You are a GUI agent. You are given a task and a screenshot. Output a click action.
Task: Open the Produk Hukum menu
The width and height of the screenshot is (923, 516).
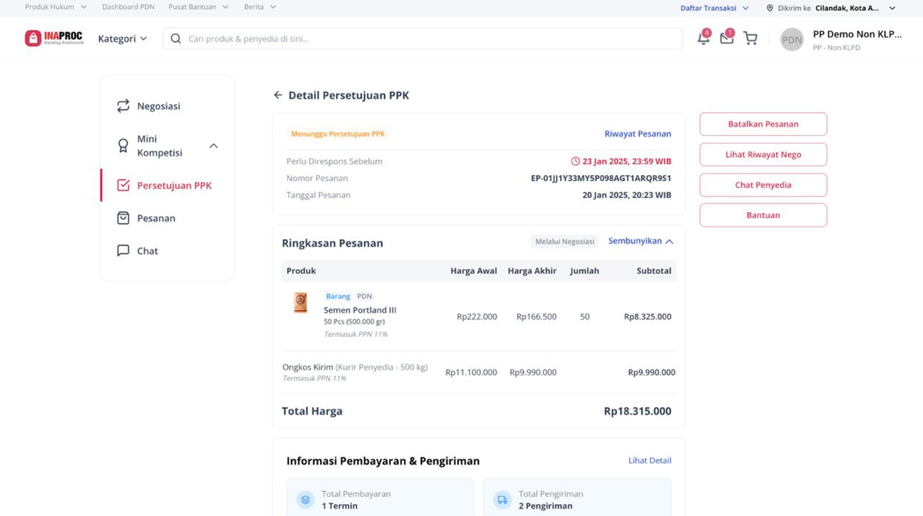coord(55,7)
